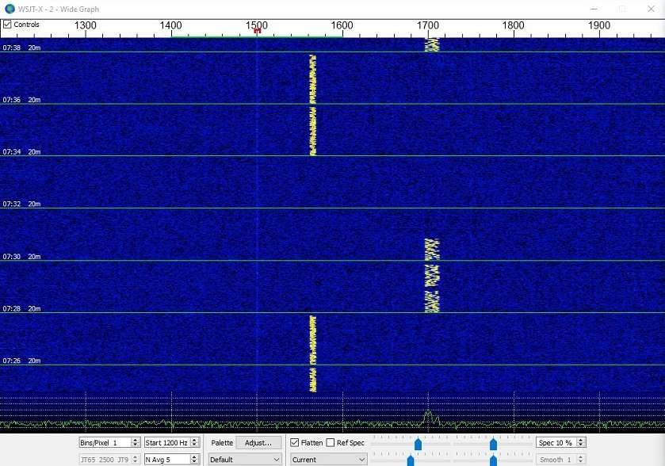Click the 07:34 20m waterfall timestamp
The width and height of the screenshot is (665, 466).
[21, 152]
